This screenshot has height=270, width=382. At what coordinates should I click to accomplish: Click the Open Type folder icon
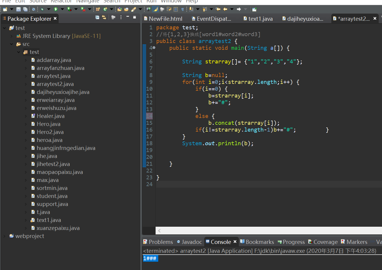click(119, 9)
